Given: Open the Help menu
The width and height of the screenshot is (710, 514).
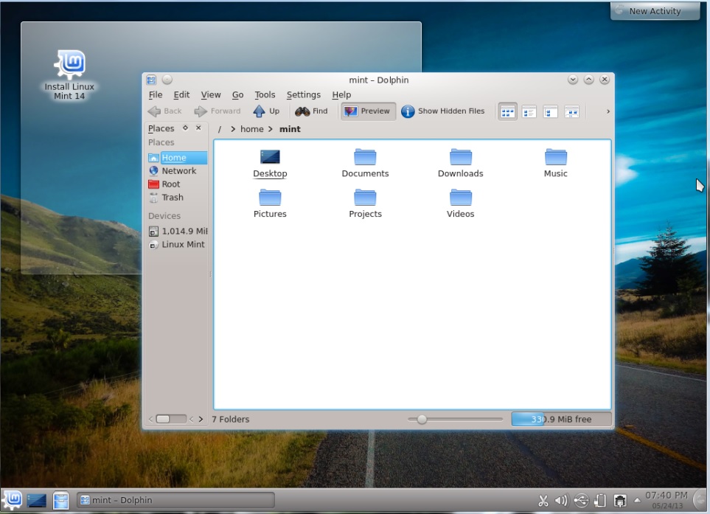Looking at the screenshot, I should pyautogui.click(x=341, y=94).
